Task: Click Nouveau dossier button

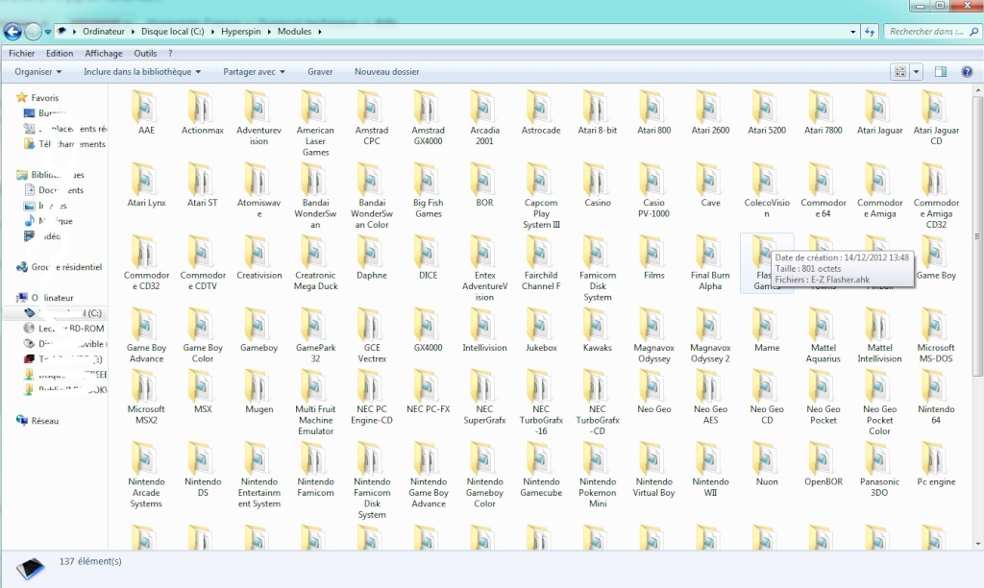Action: (x=386, y=71)
